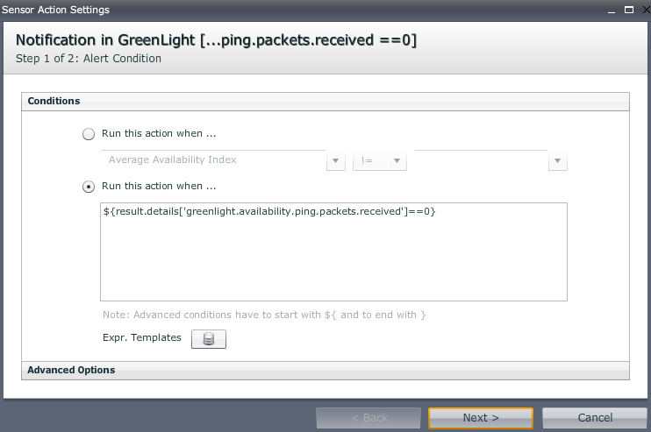Open the Expr. Templates database icon button

click(x=209, y=339)
